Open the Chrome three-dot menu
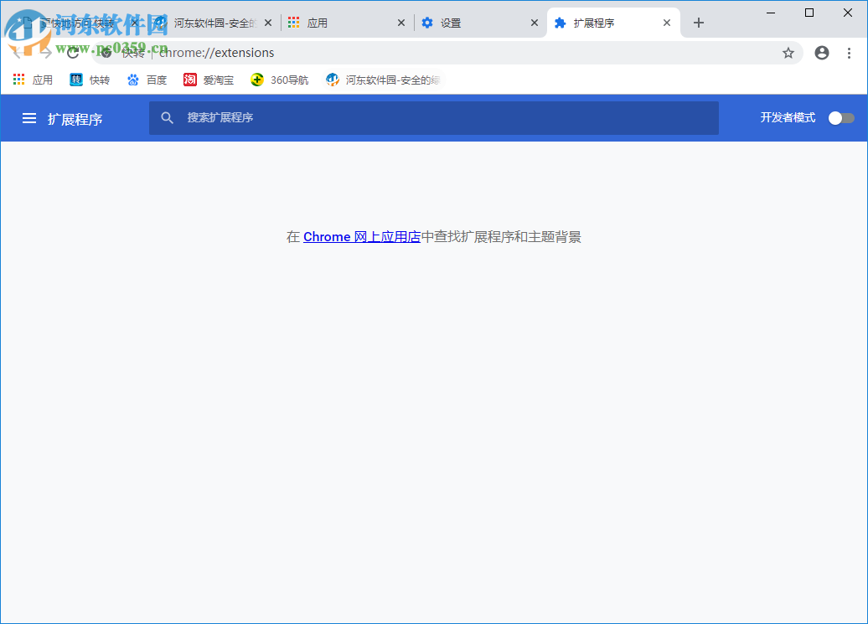This screenshot has height=624, width=868. 850,52
